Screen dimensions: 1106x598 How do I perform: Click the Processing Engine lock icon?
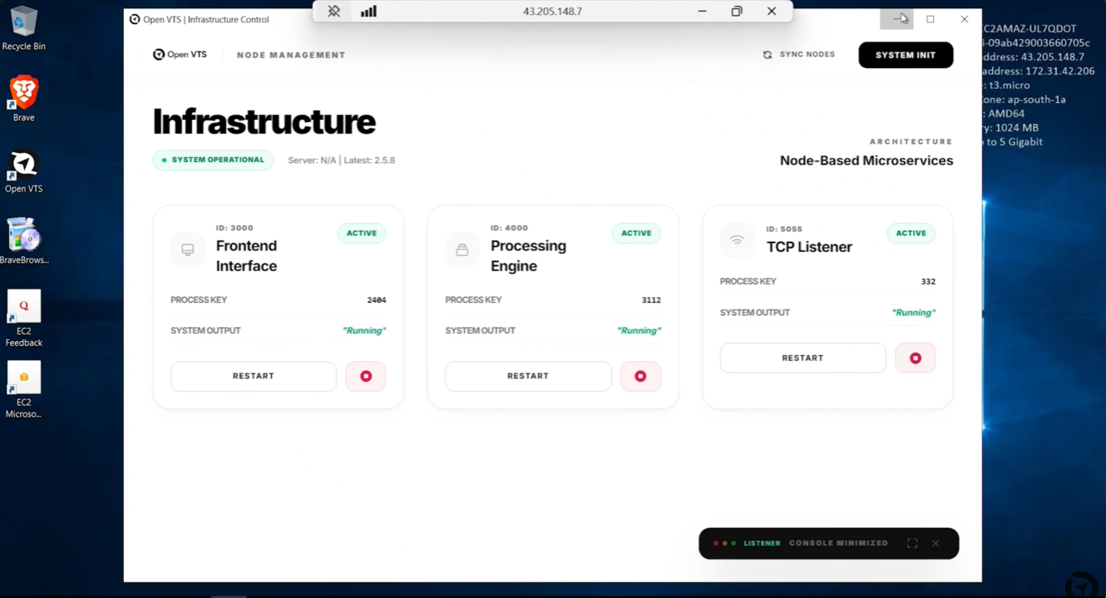point(462,250)
